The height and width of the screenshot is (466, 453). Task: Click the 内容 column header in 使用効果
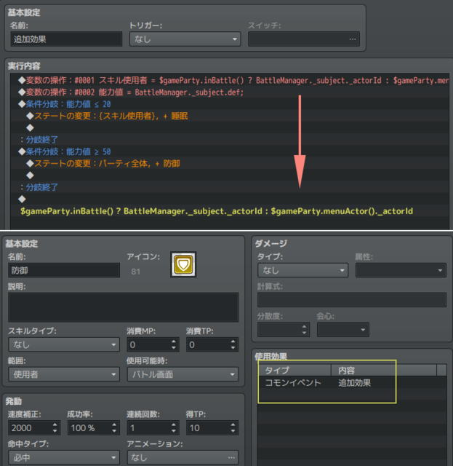383,371
